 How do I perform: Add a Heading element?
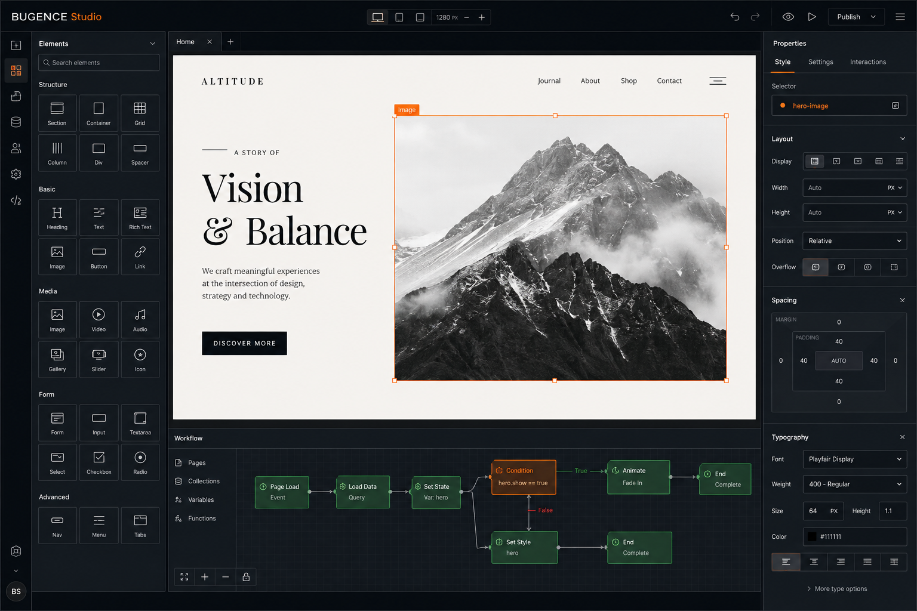(57, 217)
